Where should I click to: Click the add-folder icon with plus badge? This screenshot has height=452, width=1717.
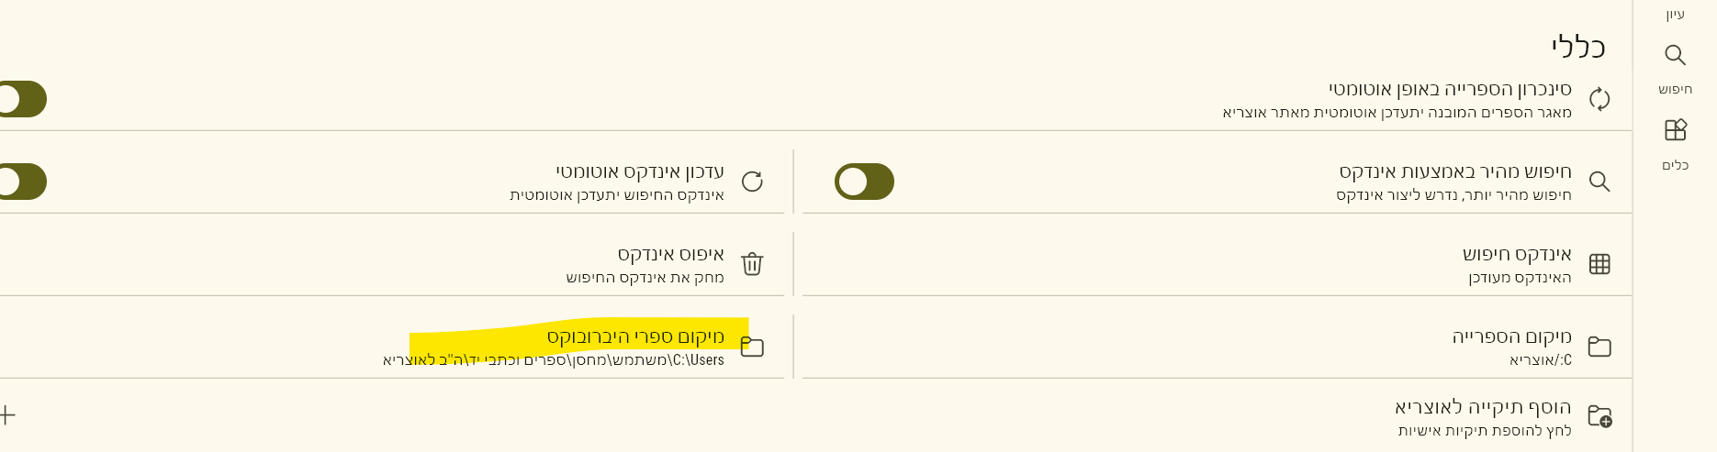[x=1599, y=417]
